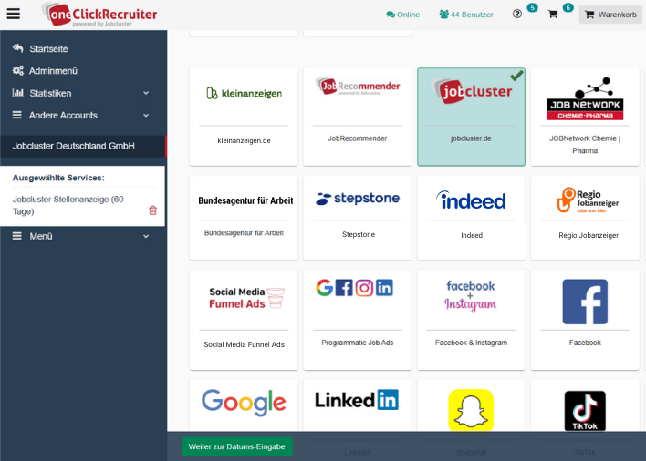Image resolution: width=646 pixels, height=461 pixels.
Task: Open the Warenkorb button
Action: tap(610, 15)
